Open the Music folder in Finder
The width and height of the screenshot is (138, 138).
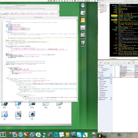[18, 104]
